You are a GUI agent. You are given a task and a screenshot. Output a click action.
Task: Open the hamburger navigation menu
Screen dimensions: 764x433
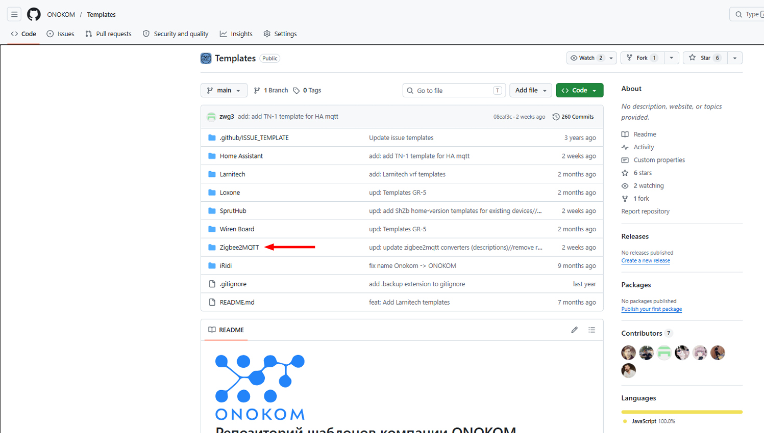coord(14,14)
